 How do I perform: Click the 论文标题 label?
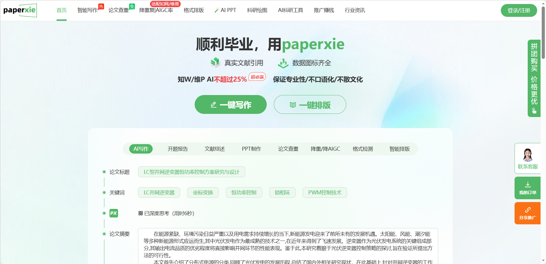[119, 172]
